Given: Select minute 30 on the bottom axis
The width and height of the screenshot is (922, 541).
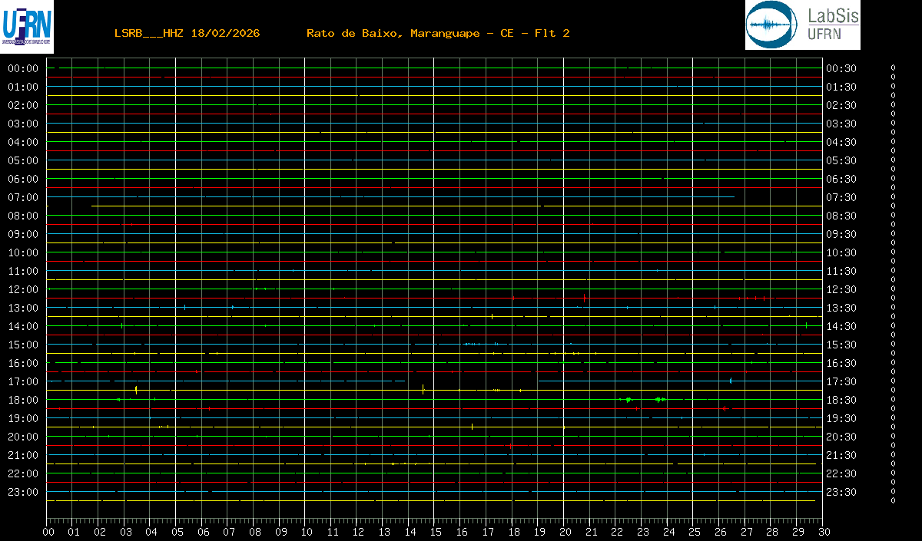Looking at the screenshot, I should [824, 532].
